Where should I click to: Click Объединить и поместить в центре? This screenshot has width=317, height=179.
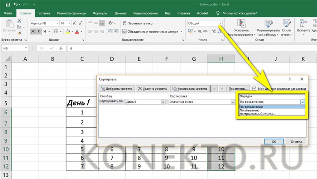(150, 32)
